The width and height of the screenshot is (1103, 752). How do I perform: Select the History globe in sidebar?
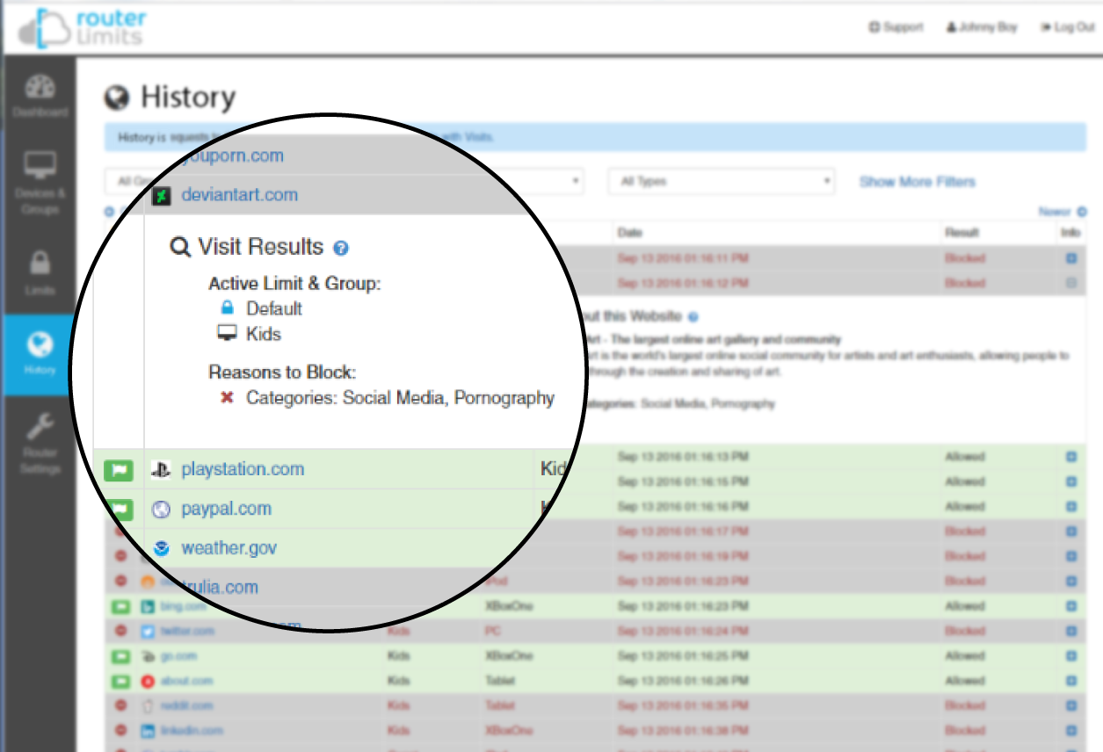pos(40,354)
